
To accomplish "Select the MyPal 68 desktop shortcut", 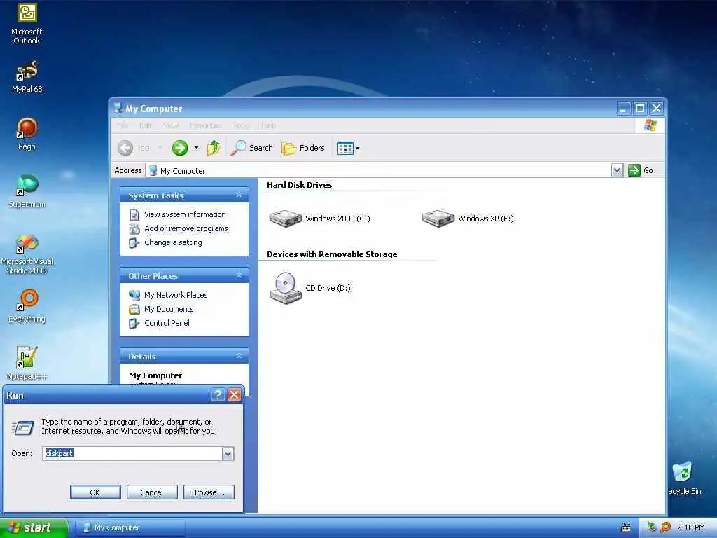I will coord(27,77).
